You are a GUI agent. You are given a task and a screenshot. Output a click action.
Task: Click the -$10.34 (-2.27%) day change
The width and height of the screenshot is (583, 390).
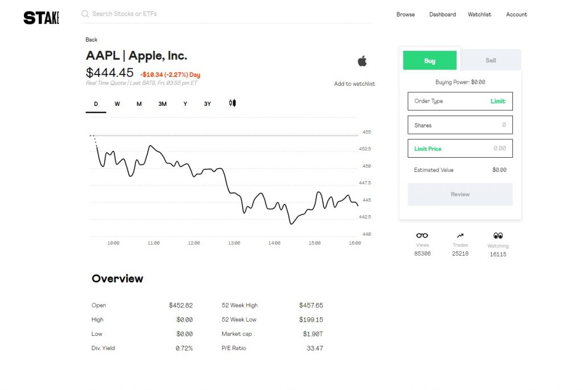pyautogui.click(x=170, y=75)
